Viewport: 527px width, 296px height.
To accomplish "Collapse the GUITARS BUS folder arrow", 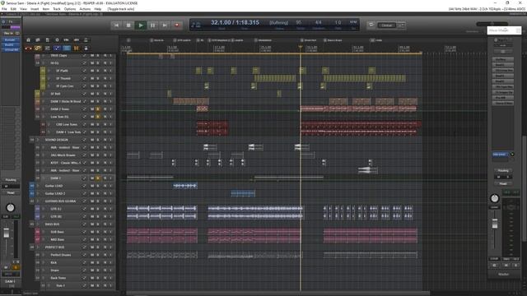I will click(38, 201).
